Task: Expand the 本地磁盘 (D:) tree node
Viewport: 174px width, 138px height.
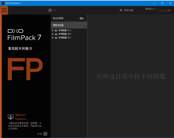Action: [x=53, y=34]
